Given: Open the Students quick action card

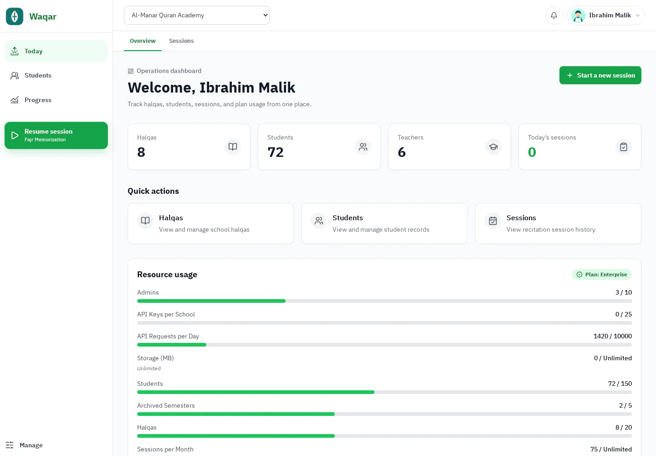Looking at the screenshot, I should (x=384, y=223).
